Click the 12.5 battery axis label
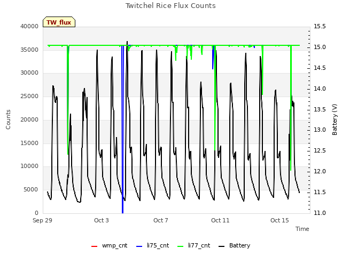Screen dimensions: 342x256 (x=320, y=150)
